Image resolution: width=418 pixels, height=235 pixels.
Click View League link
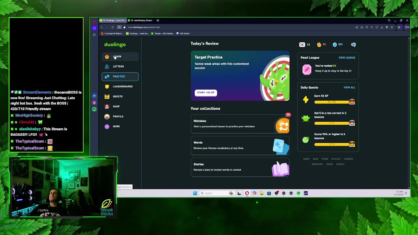347,58
